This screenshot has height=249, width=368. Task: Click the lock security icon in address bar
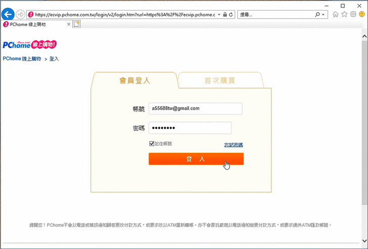tap(225, 15)
